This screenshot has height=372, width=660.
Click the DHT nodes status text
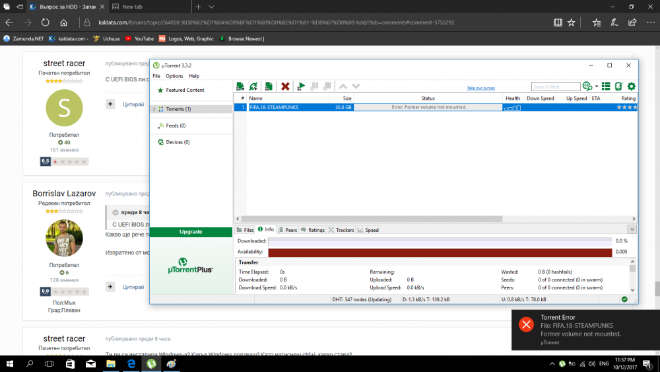[362, 299]
